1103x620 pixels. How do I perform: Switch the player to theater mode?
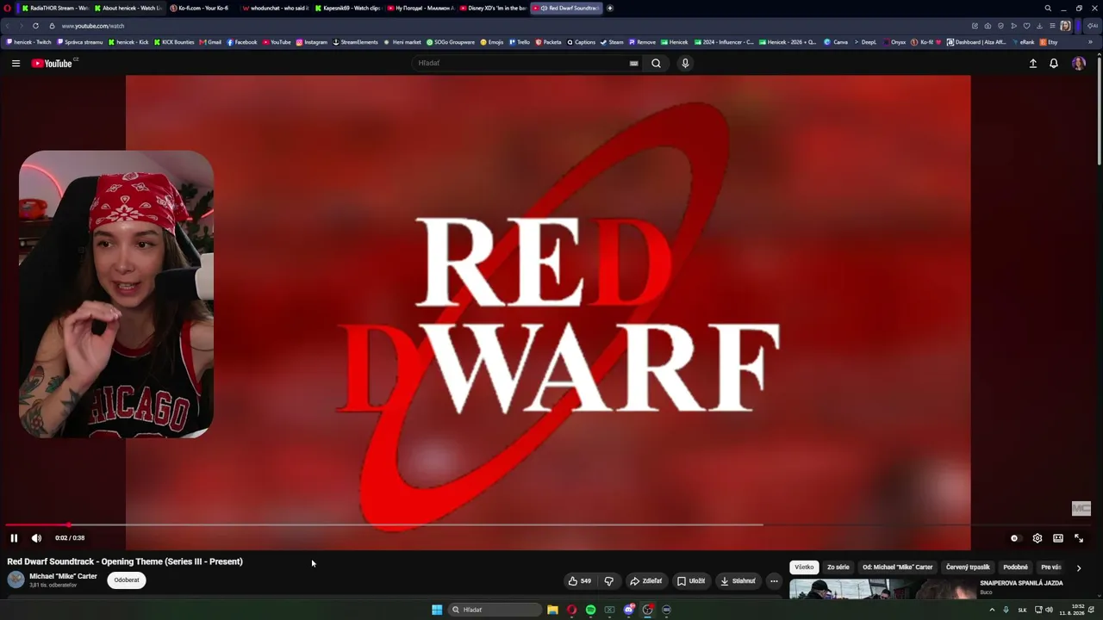click(x=1057, y=538)
